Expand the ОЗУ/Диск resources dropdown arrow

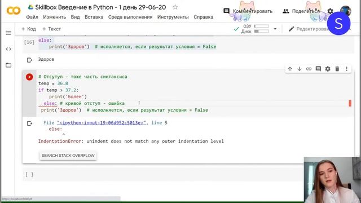[x=275, y=29]
